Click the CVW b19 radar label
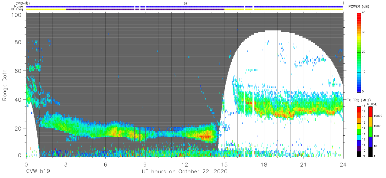Screen dimensions: 386x178 [x=38, y=172]
